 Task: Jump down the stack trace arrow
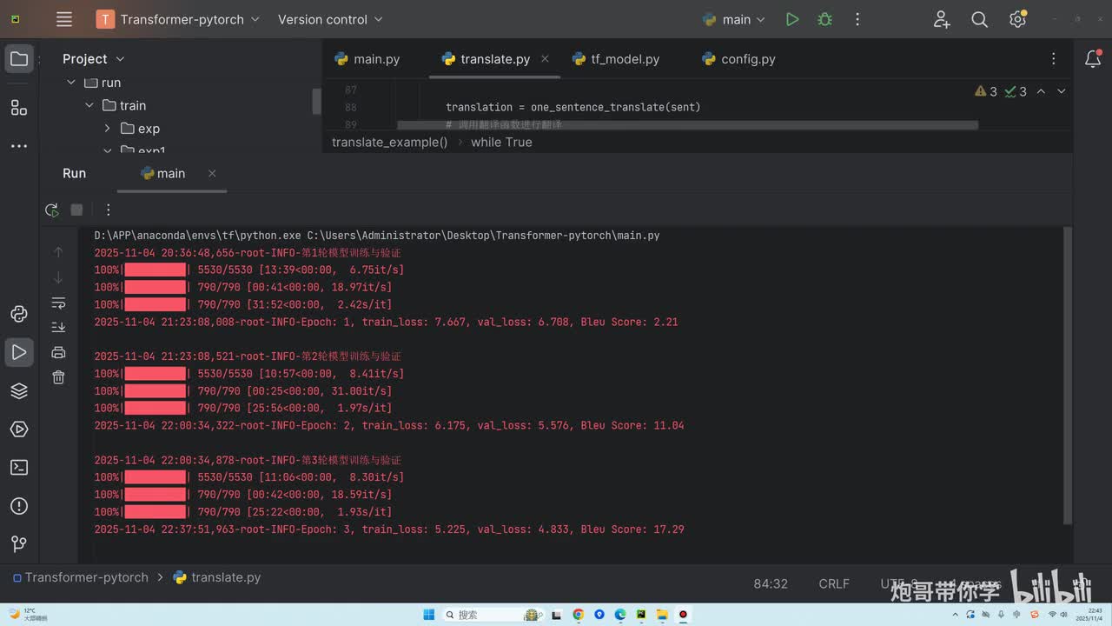[x=58, y=277]
